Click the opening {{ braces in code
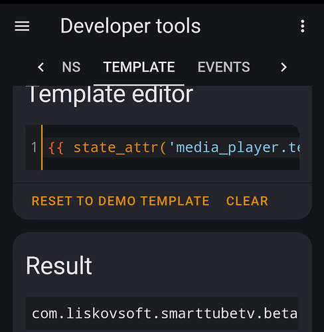This screenshot has width=324, height=332. click(56, 147)
